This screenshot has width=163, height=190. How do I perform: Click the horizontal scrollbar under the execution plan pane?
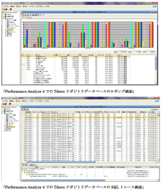[x=90, y=180]
